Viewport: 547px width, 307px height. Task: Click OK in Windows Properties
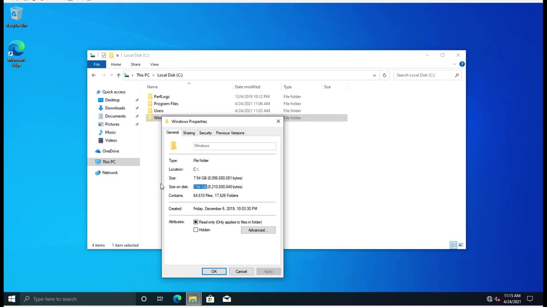pyautogui.click(x=214, y=272)
